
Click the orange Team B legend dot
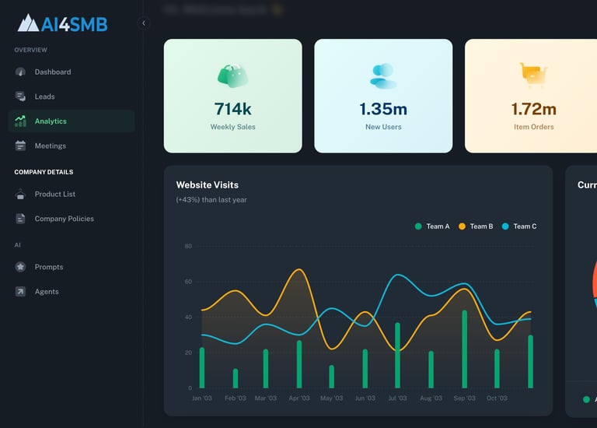click(x=462, y=226)
